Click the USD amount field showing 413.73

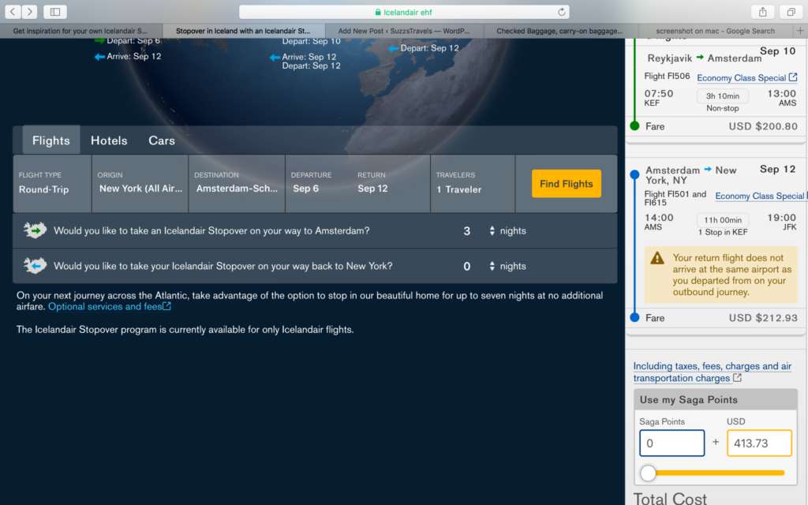(x=759, y=443)
